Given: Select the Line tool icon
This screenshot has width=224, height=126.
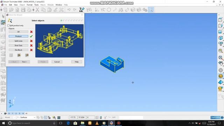Looking at the screenshot, I should (103, 10).
